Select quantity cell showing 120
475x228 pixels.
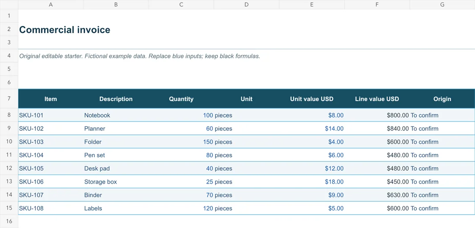tap(181, 208)
